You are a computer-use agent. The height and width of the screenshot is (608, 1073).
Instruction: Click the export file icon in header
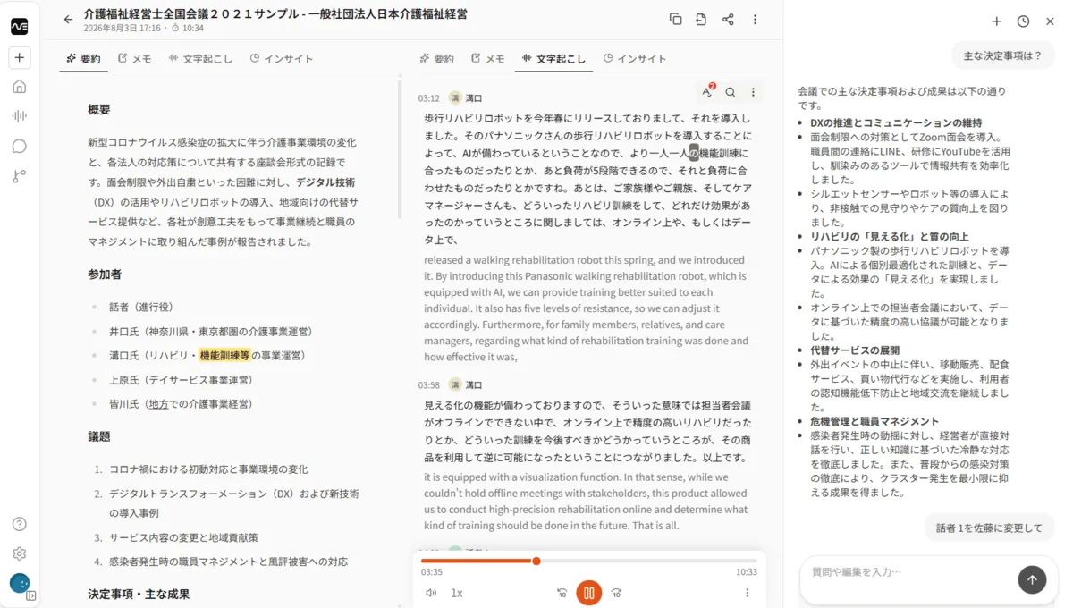coord(701,19)
